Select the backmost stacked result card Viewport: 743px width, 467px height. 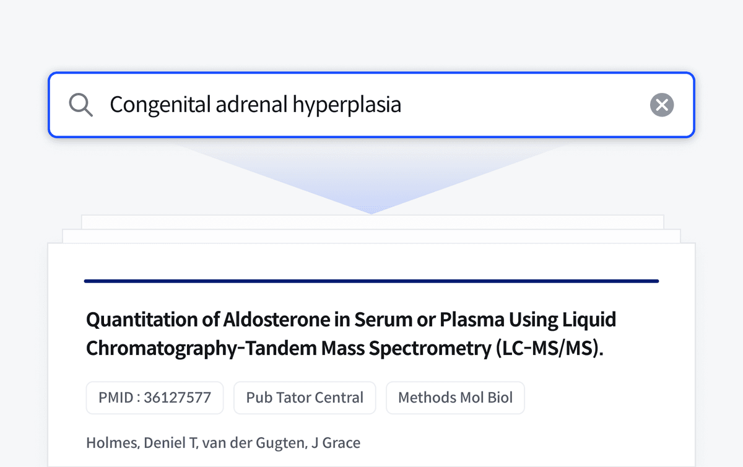(x=371, y=222)
